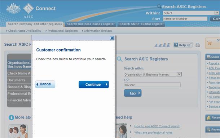Click the Information quick link

click(214, 92)
